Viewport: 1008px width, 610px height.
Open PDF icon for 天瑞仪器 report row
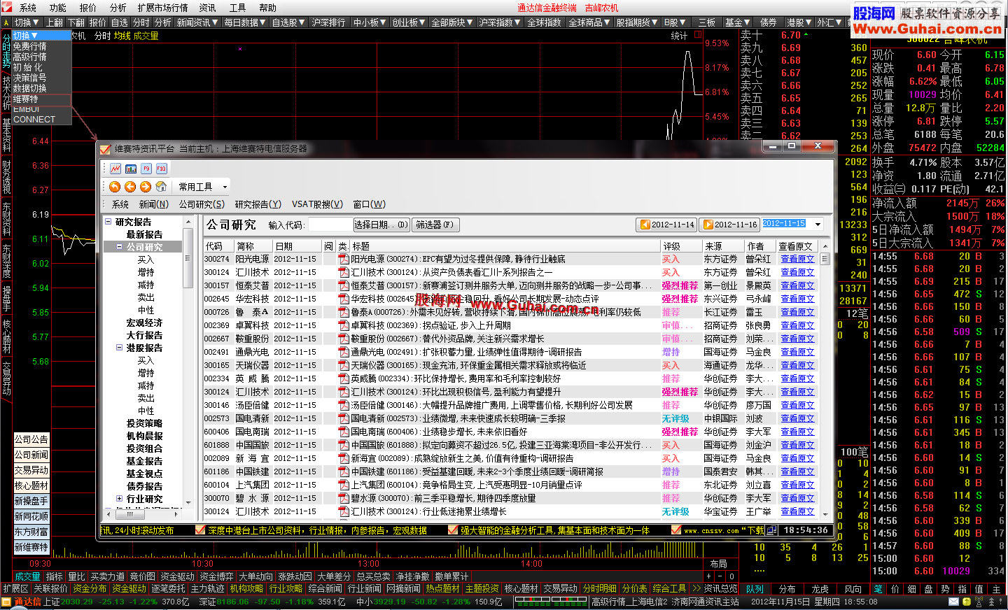tap(343, 365)
